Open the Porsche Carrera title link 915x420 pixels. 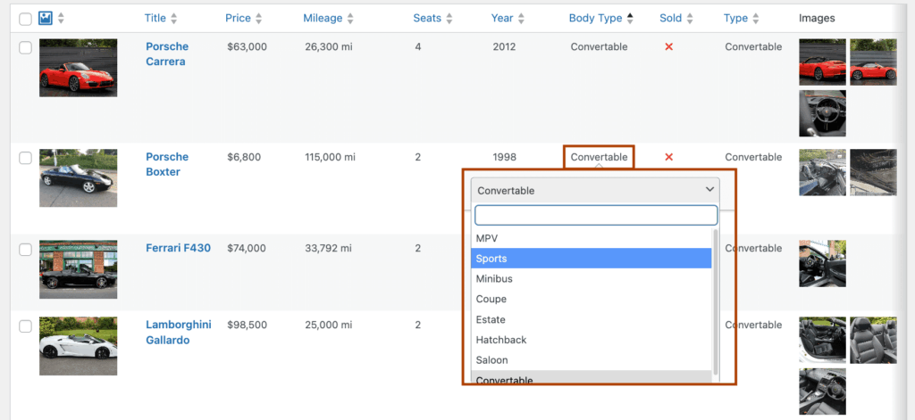165,54
